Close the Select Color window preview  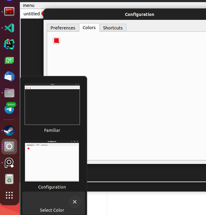coord(75,202)
